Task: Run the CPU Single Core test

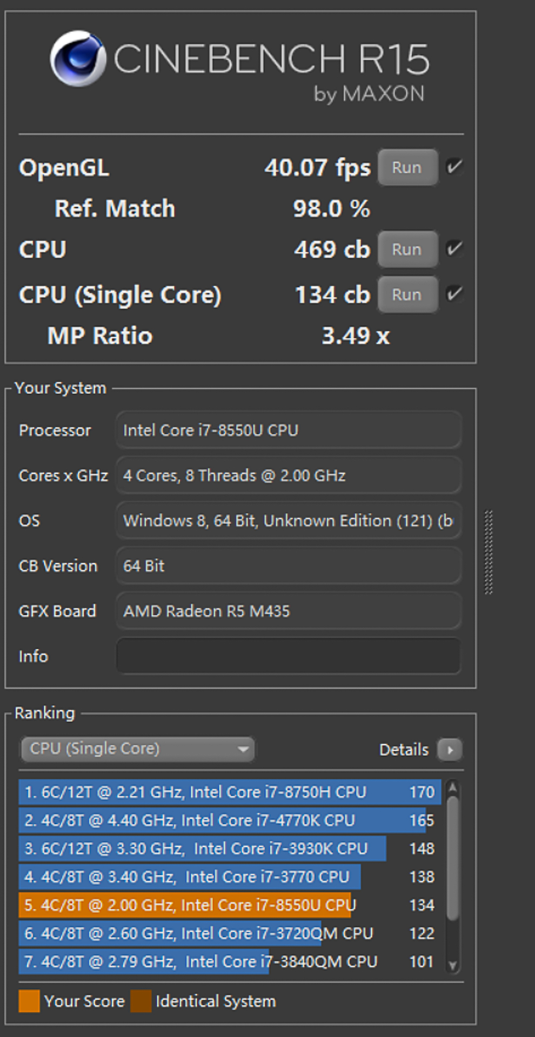Action: pos(407,295)
